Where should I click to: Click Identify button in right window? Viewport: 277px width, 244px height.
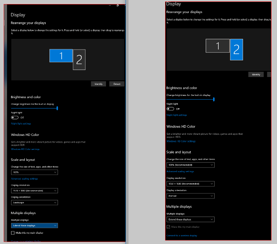[256, 74]
